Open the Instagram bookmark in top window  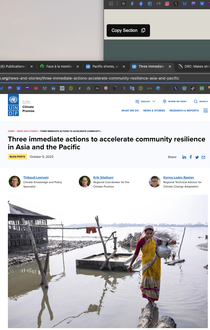tap(167, 4)
